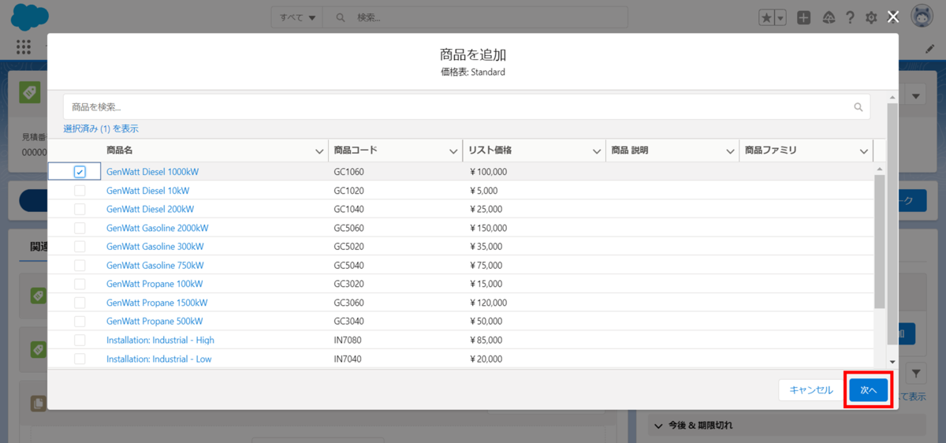Open the global actions plus icon
Image resolution: width=946 pixels, height=443 pixels.
coord(803,17)
